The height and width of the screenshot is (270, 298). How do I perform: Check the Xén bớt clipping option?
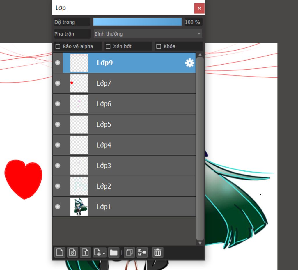coord(108,46)
